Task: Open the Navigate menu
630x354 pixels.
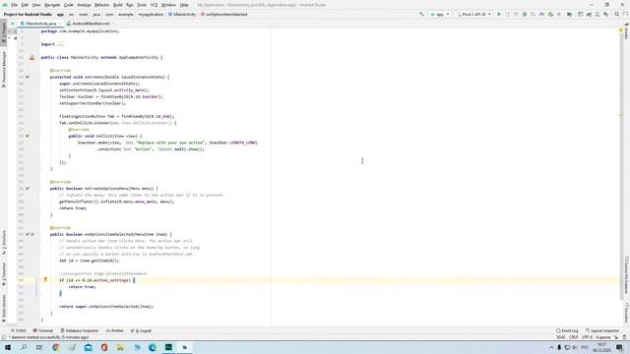Action: point(52,5)
